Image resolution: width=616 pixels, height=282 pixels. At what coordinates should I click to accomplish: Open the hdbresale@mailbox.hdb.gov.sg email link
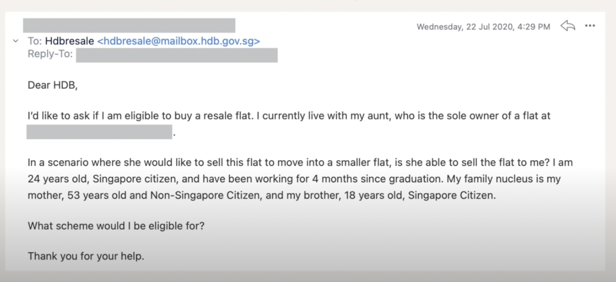pos(179,41)
